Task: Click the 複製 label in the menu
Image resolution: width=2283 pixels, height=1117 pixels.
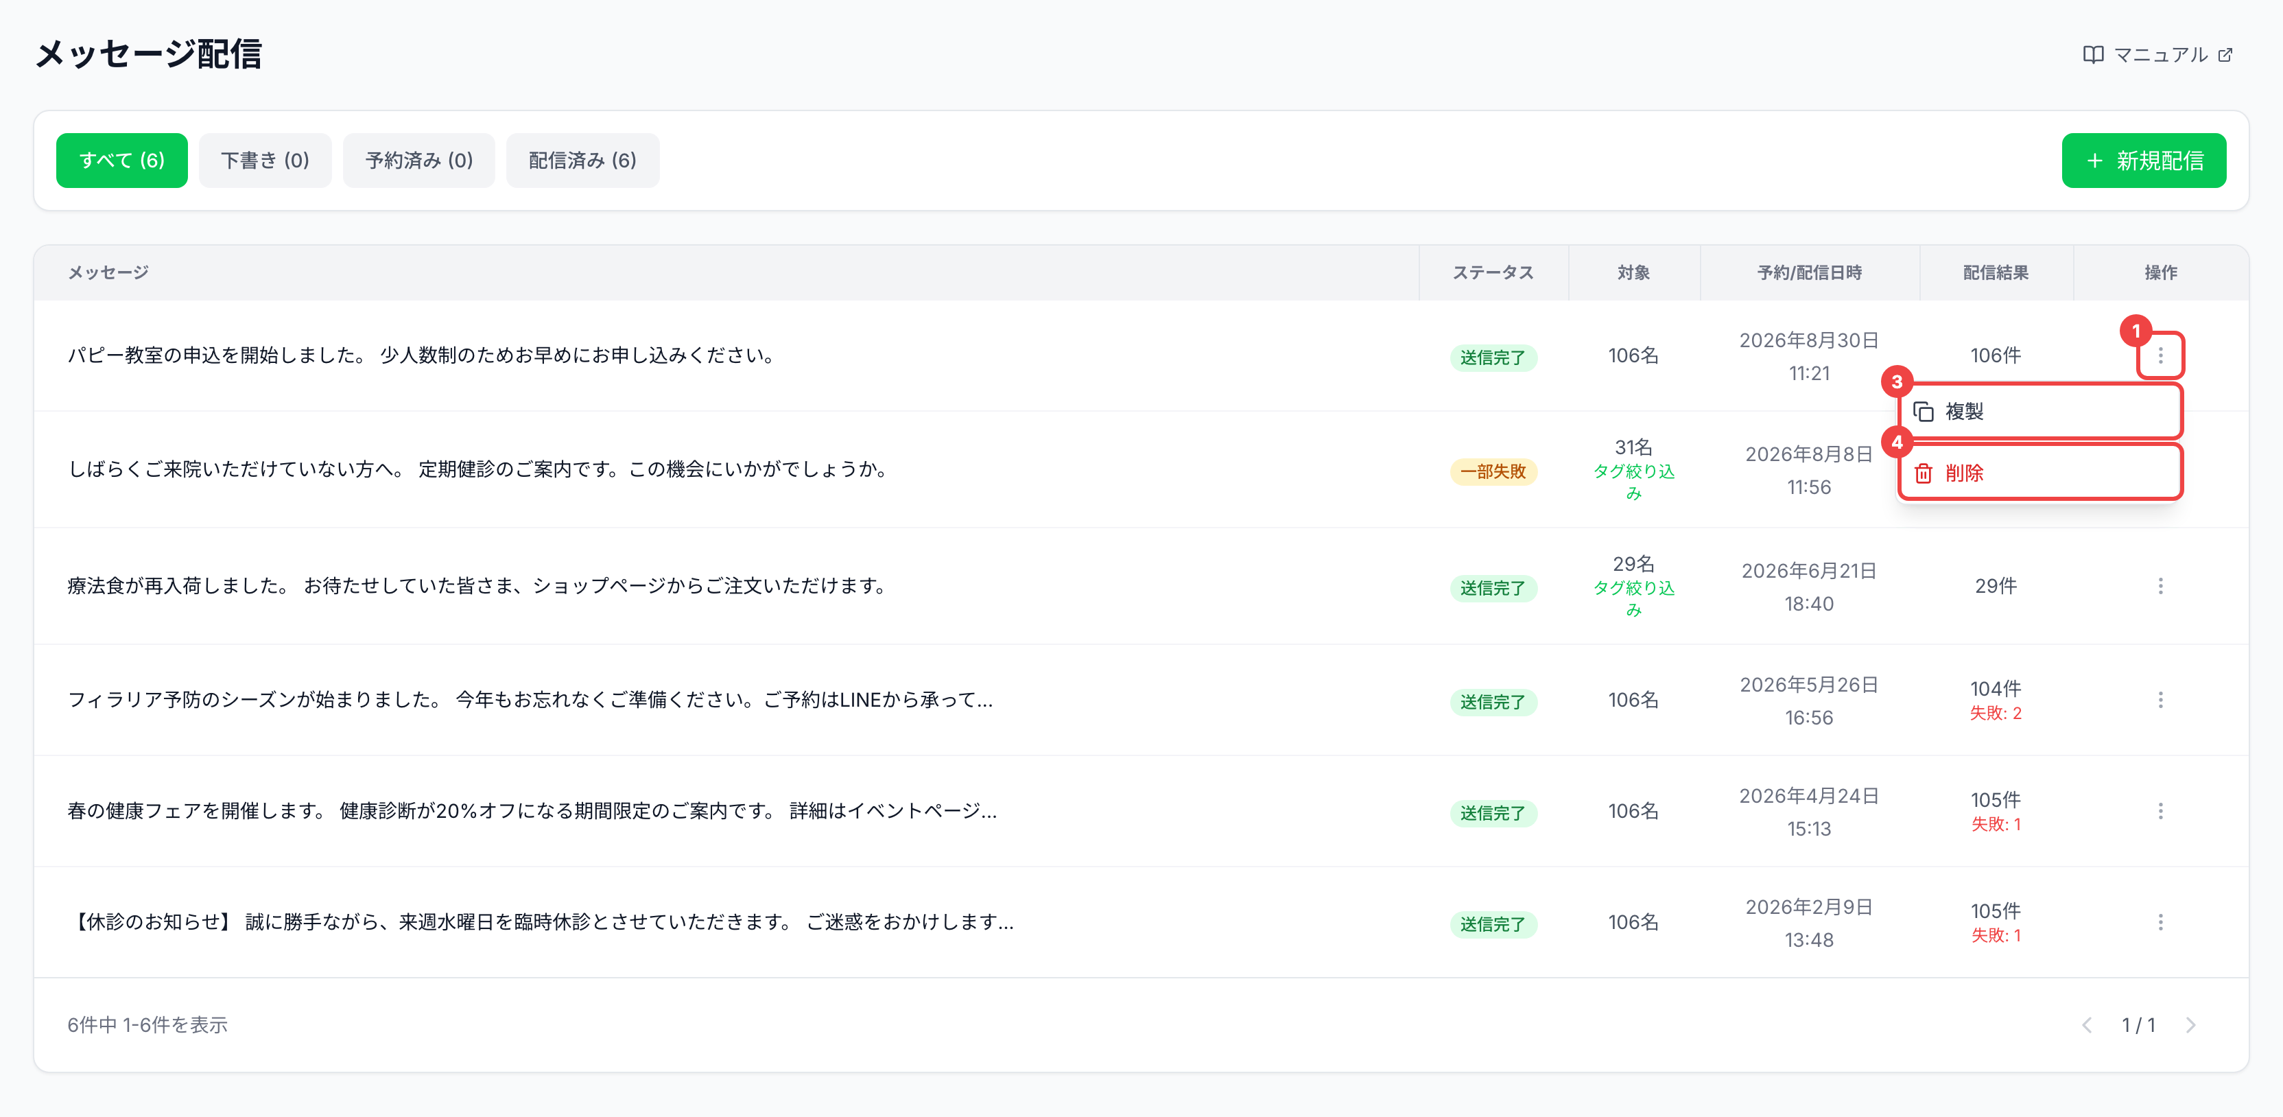Action: [x=1964, y=412]
